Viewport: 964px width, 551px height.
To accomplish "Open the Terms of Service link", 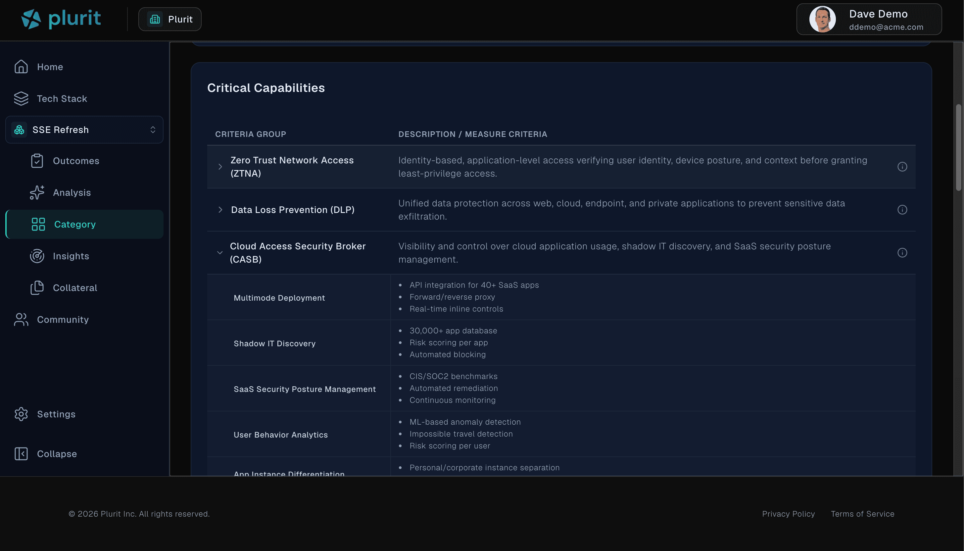I will [862, 514].
